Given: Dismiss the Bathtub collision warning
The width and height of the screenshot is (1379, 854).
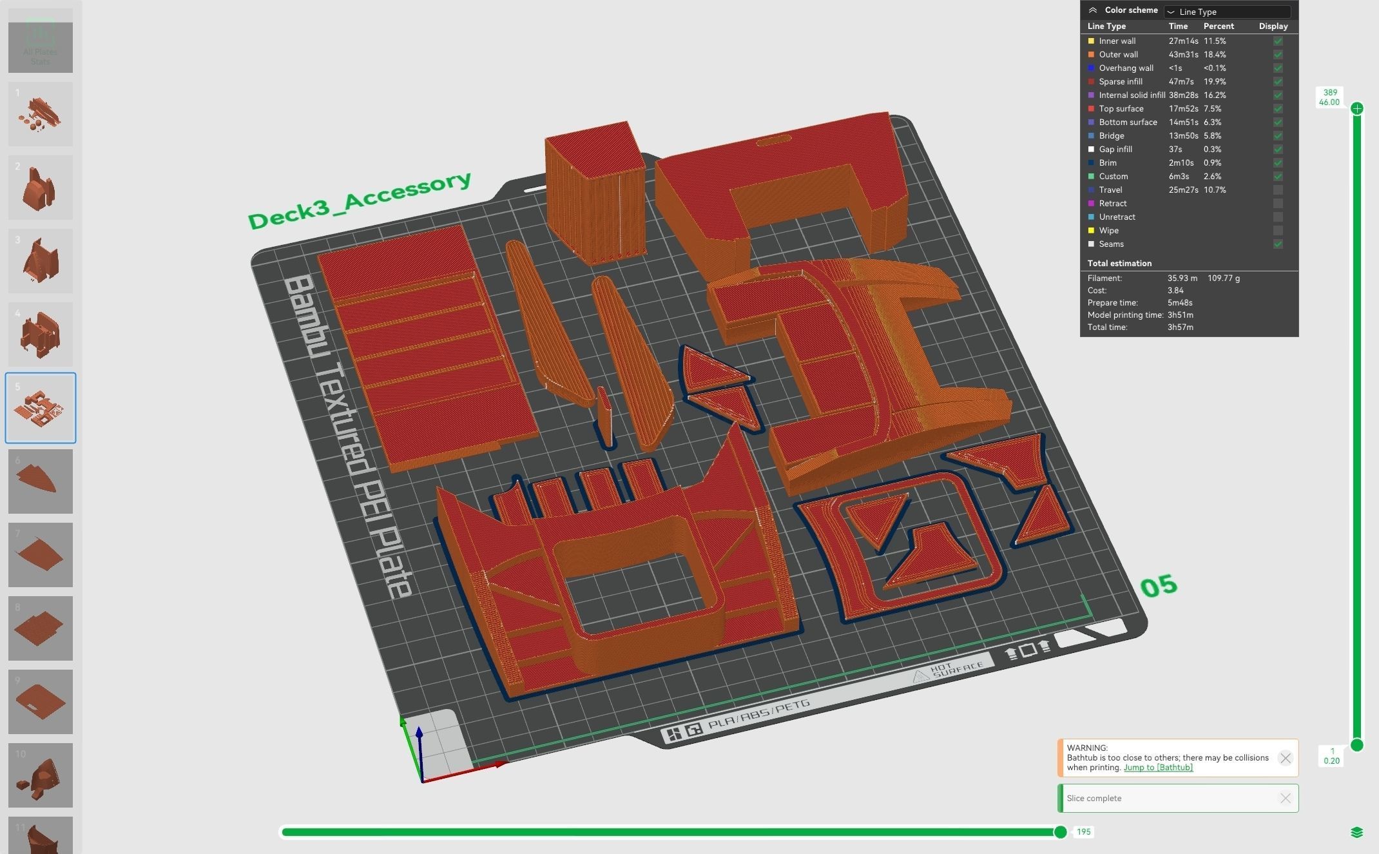Looking at the screenshot, I should pyautogui.click(x=1285, y=758).
